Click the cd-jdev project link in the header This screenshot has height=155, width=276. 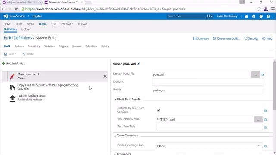[37, 16]
